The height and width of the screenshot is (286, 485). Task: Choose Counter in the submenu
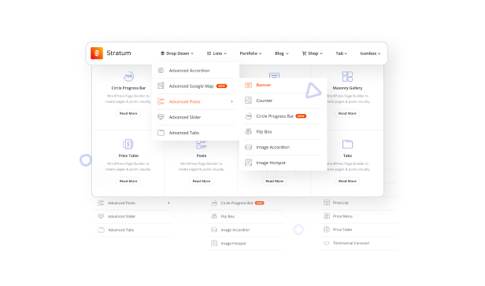[x=283, y=101]
